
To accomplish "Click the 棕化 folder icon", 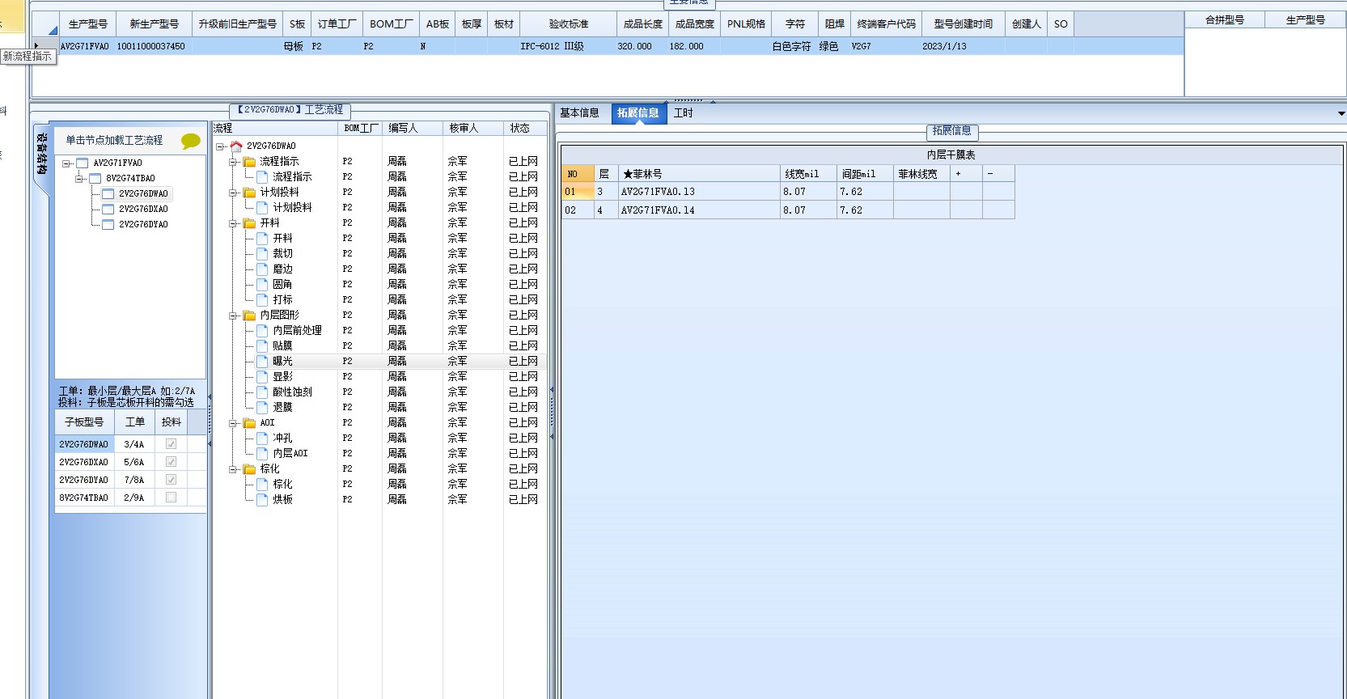I will click(250, 469).
